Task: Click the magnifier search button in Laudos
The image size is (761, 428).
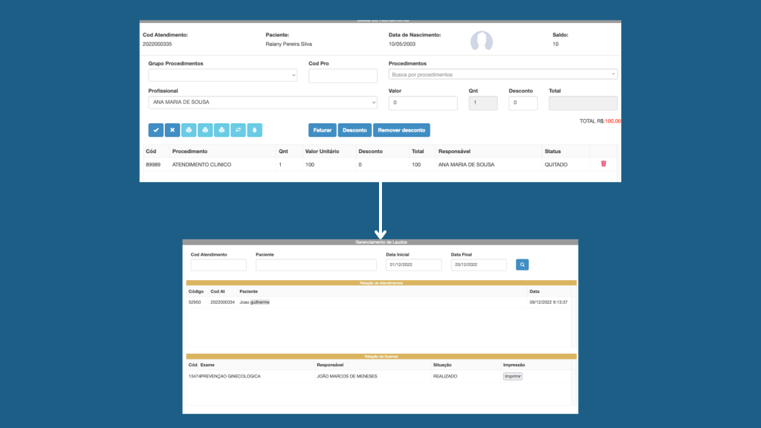Action: click(x=522, y=265)
